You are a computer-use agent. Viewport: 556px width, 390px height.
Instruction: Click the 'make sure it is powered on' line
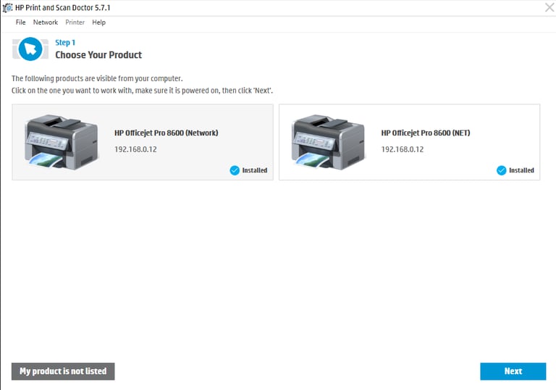pyautogui.click(x=142, y=91)
